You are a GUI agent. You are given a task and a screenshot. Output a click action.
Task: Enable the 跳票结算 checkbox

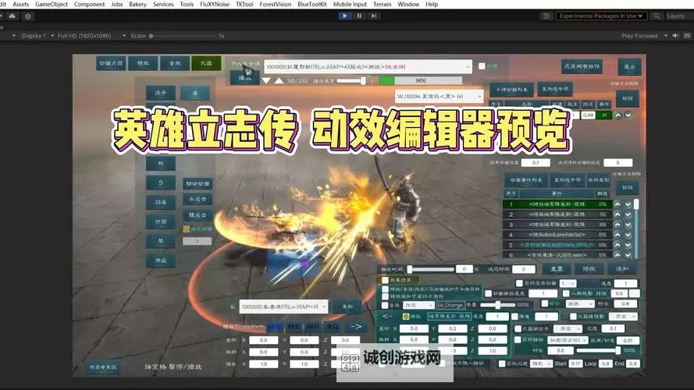click(x=385, y=280)
